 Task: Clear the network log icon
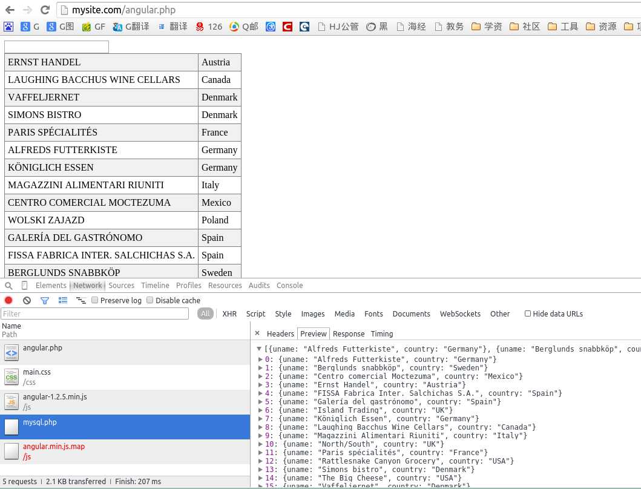click(27, 301)
